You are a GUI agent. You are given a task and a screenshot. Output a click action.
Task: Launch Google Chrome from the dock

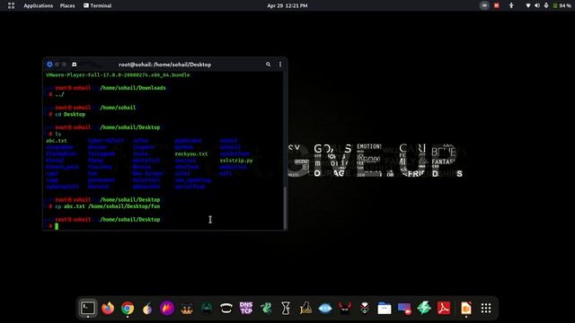coord(128,309)
